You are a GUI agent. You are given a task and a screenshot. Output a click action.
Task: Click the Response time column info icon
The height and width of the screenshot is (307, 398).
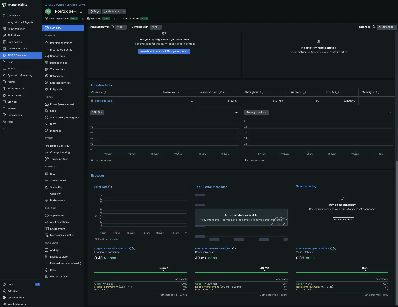click(x=220, y=92)
